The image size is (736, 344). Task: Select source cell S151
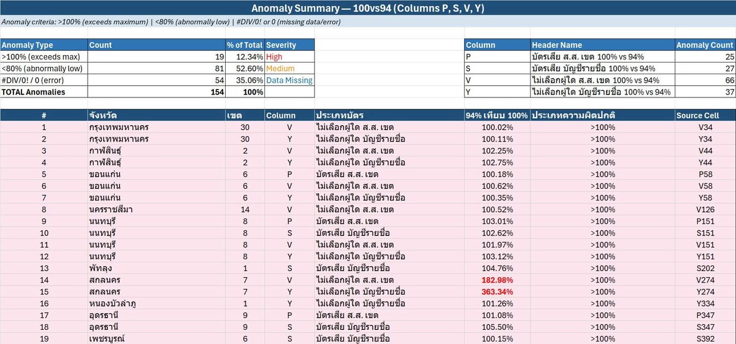(705, 233)
